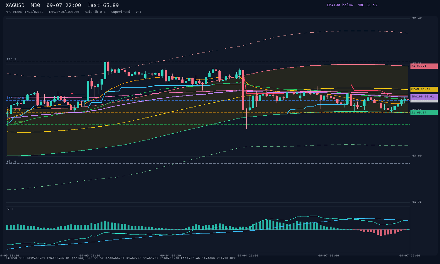The height and width of the screenshot is (264, 440).
Task: Click the green 'S1 65.37' price tag
Action: (424, 113)
